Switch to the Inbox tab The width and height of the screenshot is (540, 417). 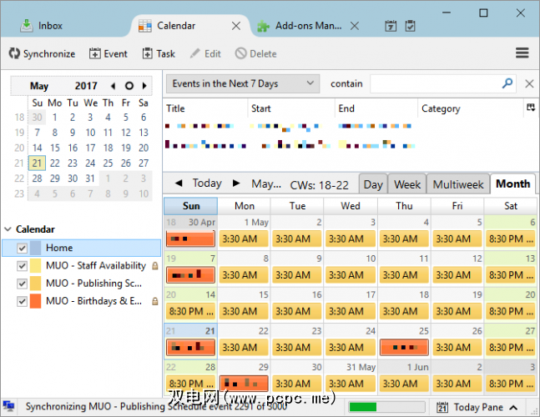coord(50,26)
